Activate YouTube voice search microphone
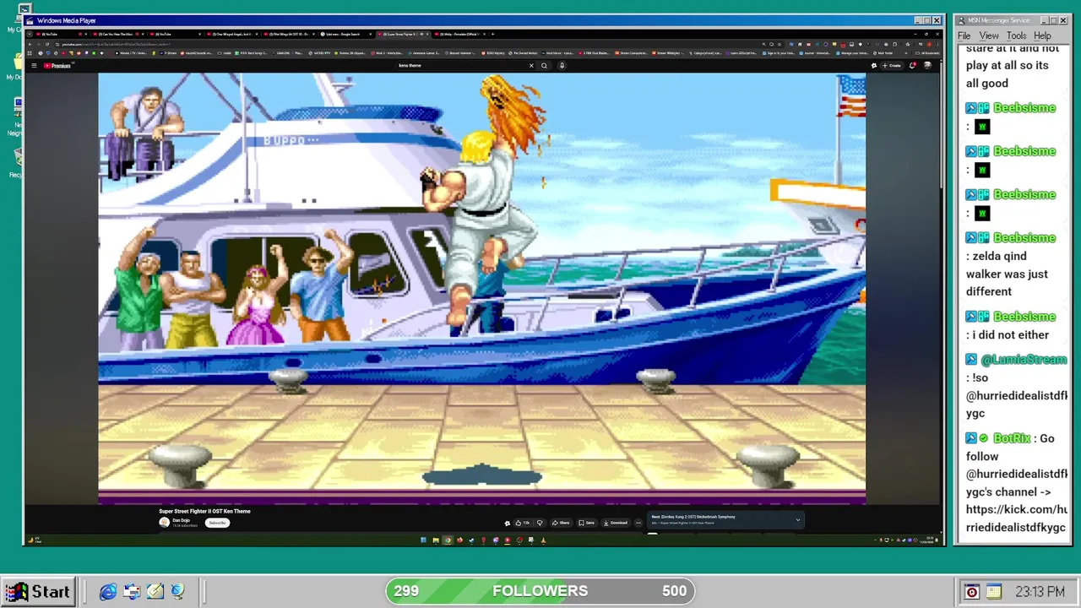Screen dimensions: 1081x608 click(x=562, y=65)
